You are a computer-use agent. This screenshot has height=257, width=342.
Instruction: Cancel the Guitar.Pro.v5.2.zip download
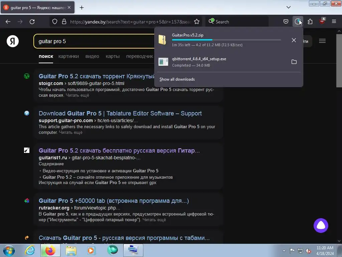(294, 40)
